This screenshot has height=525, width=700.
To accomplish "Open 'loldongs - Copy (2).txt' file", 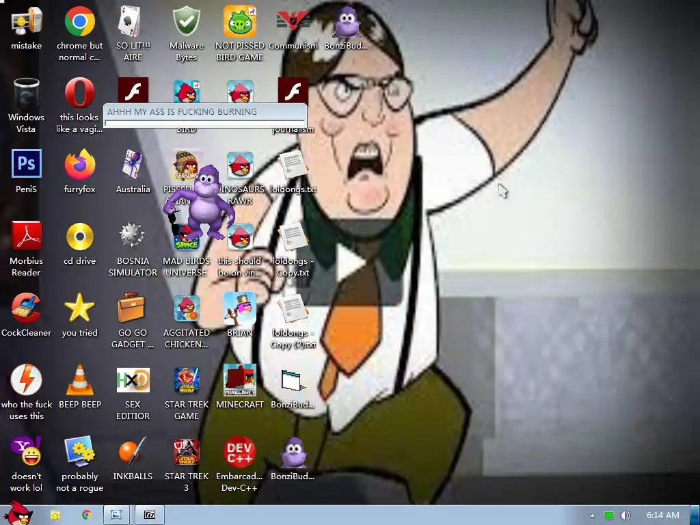I will (293, 308).
